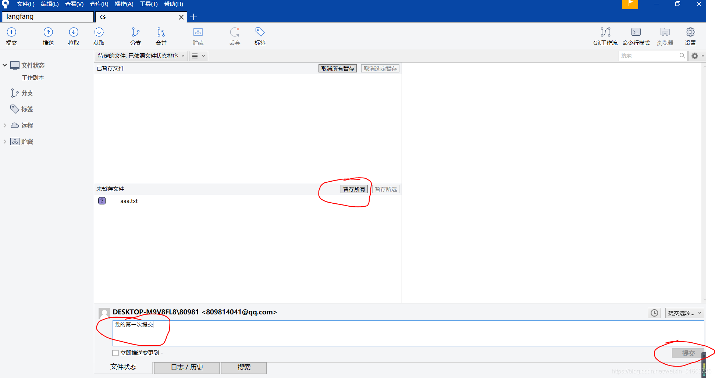Viewport: 715px width, 378px height.
Task: Switch to the 搜索 bottom tab
Action: tap(244, 367)
